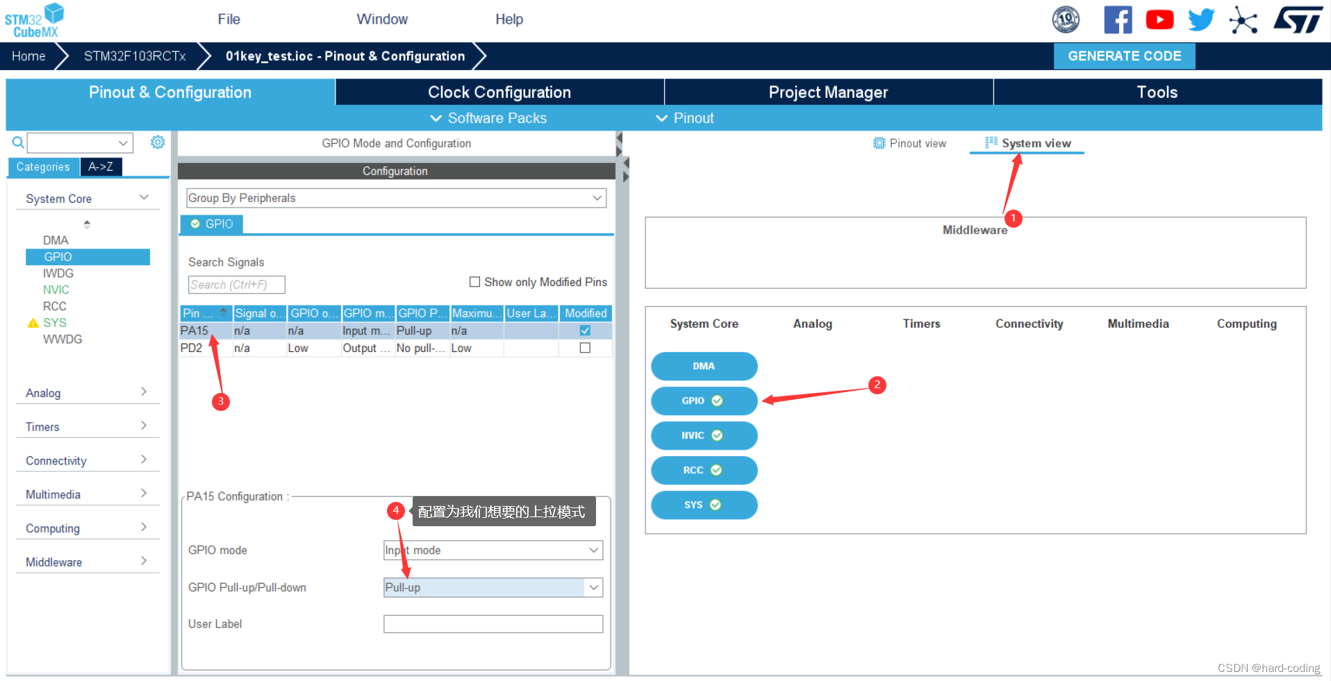Click the search magnifier icon
The width and height of the screenshot is (1331, 681).
[18, 142]
